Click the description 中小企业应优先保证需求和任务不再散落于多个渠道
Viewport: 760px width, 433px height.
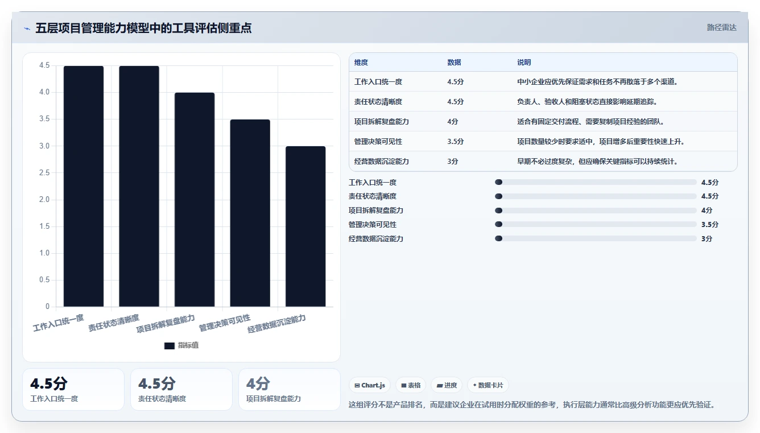pyautogui.click(x=597, y=82)
